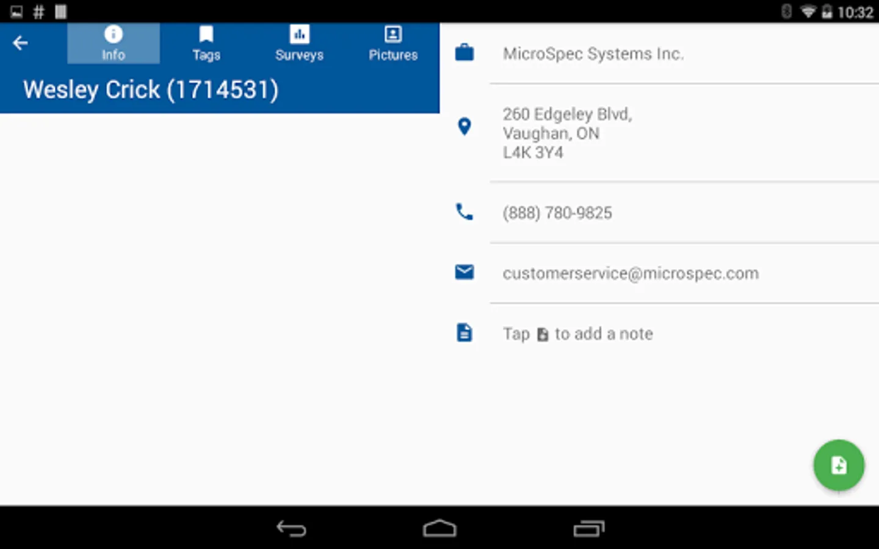Image resolution: width=879 pixels, height=549 pixels.
Task: Select the title Wesley Crick (1714531)
Action: point(151,90)
